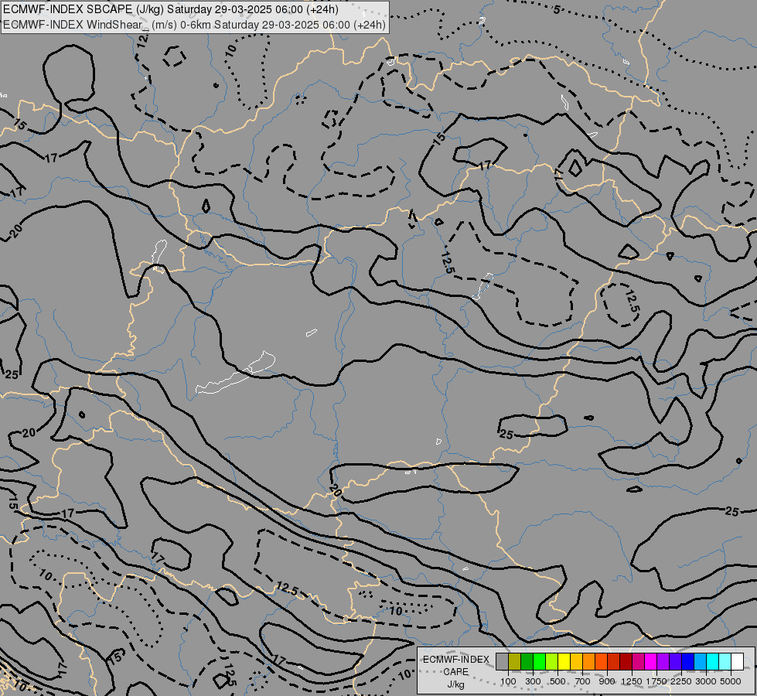Click the SBCAPE (J/kg) title line
This screenshot has width=757, height=696.
pyautogui.click(x=170, y=9)
